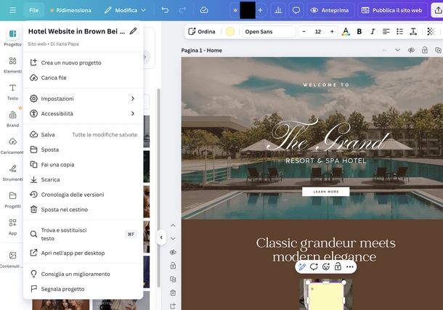This screenshot has height=310, width=443.
Task: Select Crea un nuovo progetto
Action: [83, 62]
